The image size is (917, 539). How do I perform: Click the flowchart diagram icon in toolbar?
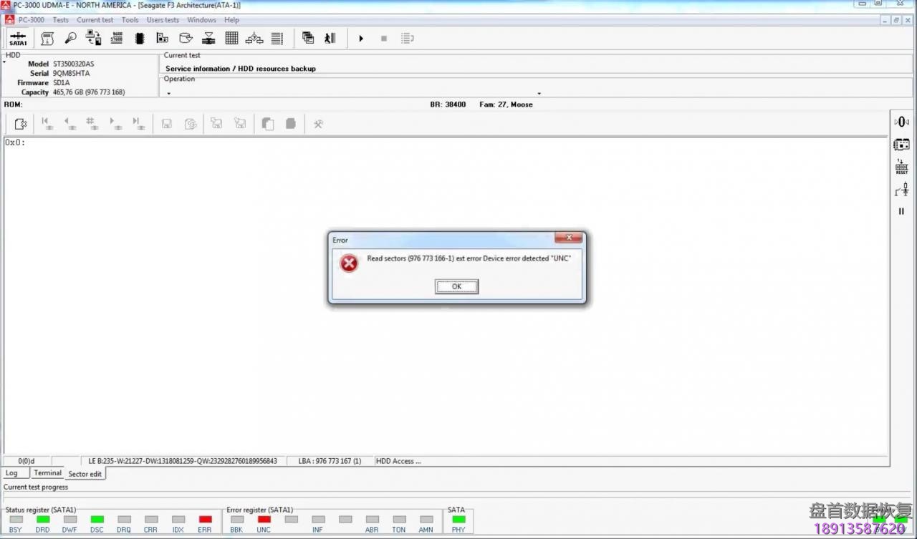254,39
